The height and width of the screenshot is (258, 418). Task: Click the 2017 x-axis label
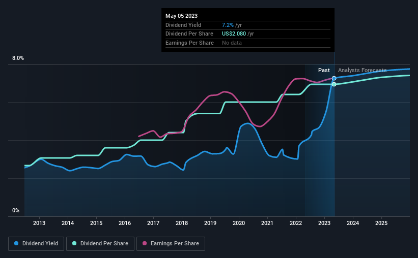153,223
